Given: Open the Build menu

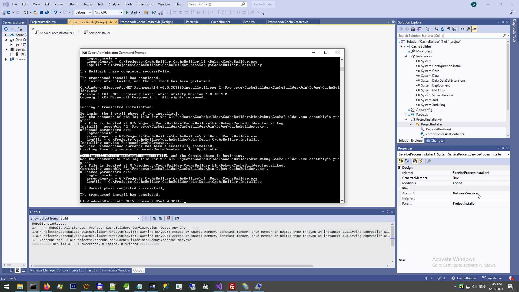Looking at the screenshot, I should point(73,4).
